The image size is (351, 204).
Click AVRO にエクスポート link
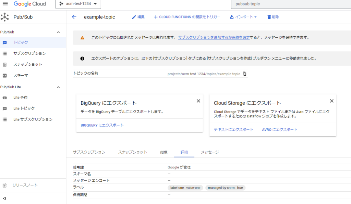point(280,130)
